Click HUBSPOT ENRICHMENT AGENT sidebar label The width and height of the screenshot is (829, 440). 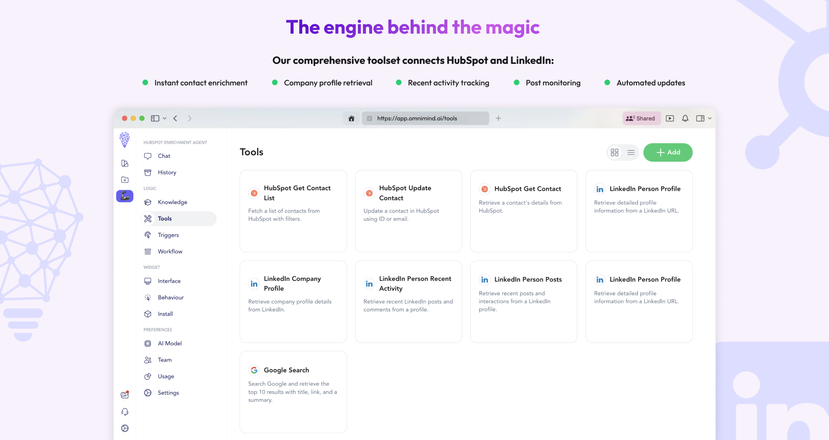click(x=175, y=143)
